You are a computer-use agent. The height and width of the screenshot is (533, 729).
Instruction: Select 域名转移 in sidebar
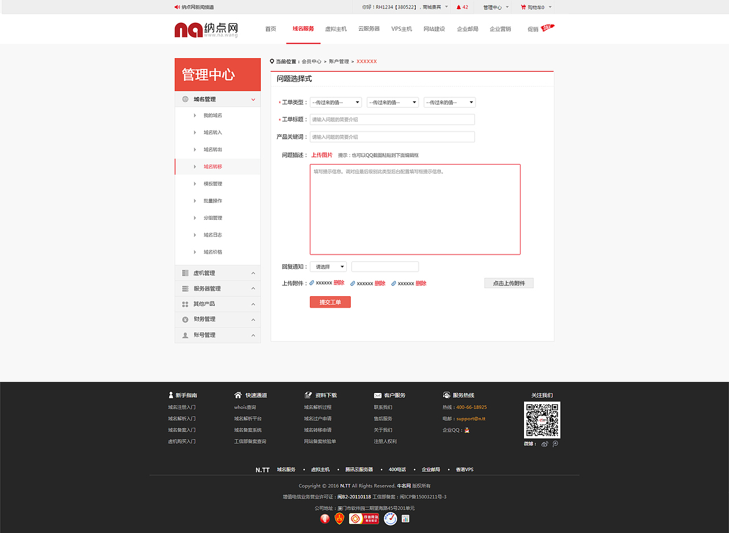[x=213, y=167]
